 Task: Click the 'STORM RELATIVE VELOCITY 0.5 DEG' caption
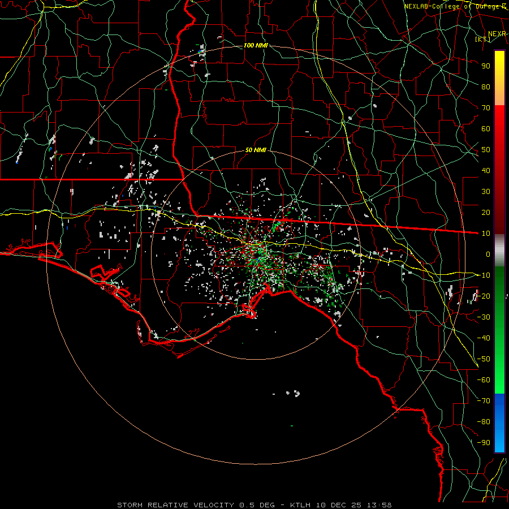[x=196, y=505]
